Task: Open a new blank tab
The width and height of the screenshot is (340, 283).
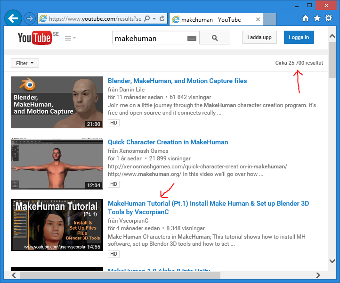Action: tap(270, 19)
